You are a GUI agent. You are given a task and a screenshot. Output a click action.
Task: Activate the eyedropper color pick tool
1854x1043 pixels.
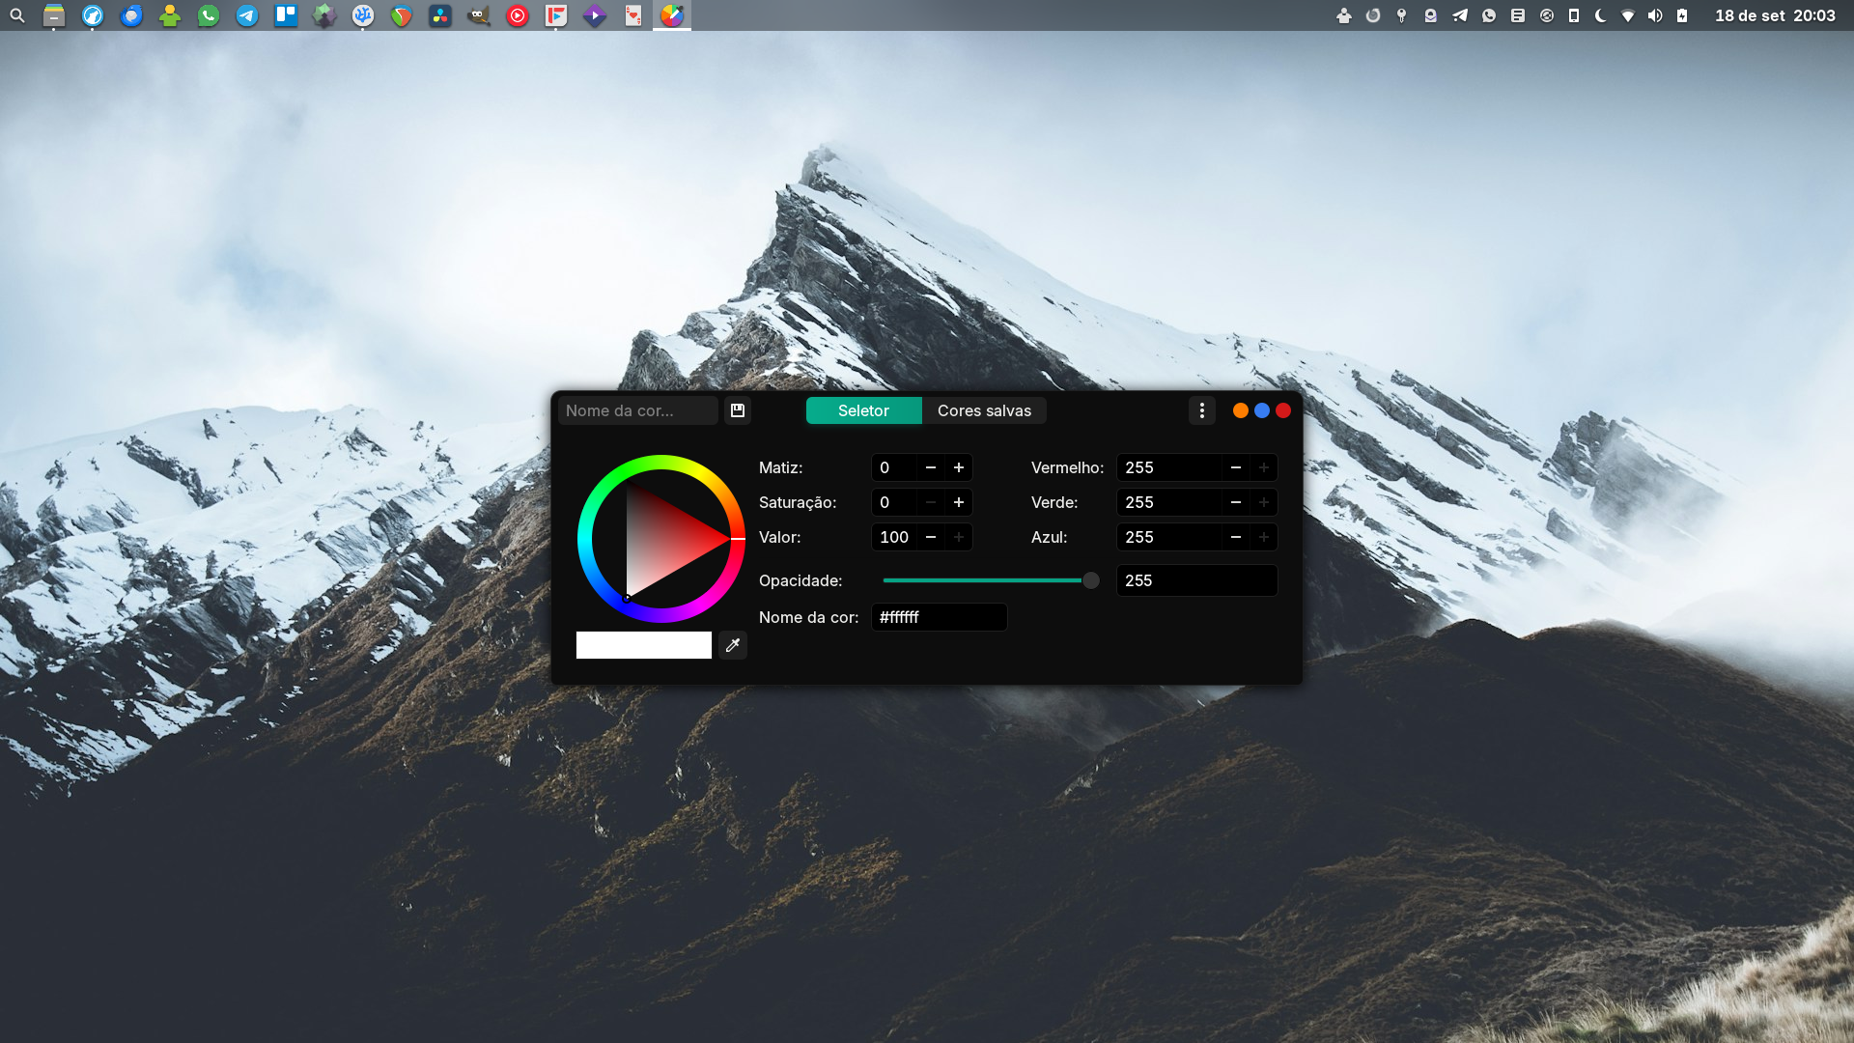pyautogui.click(x=733, y=645)
